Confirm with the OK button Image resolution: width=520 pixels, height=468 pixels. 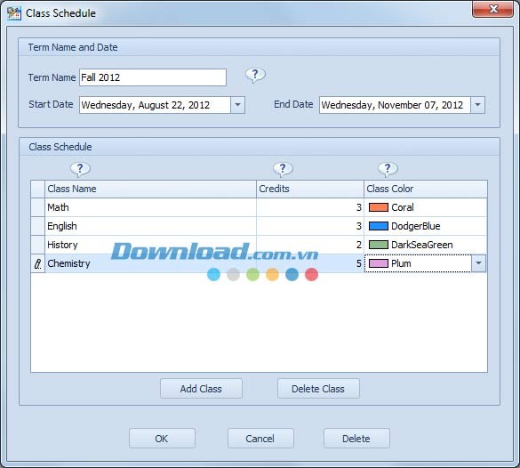[x=162, y=439]
